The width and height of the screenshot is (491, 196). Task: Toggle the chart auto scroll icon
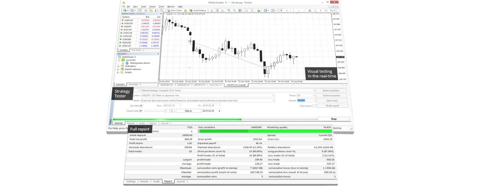[247, 10]
